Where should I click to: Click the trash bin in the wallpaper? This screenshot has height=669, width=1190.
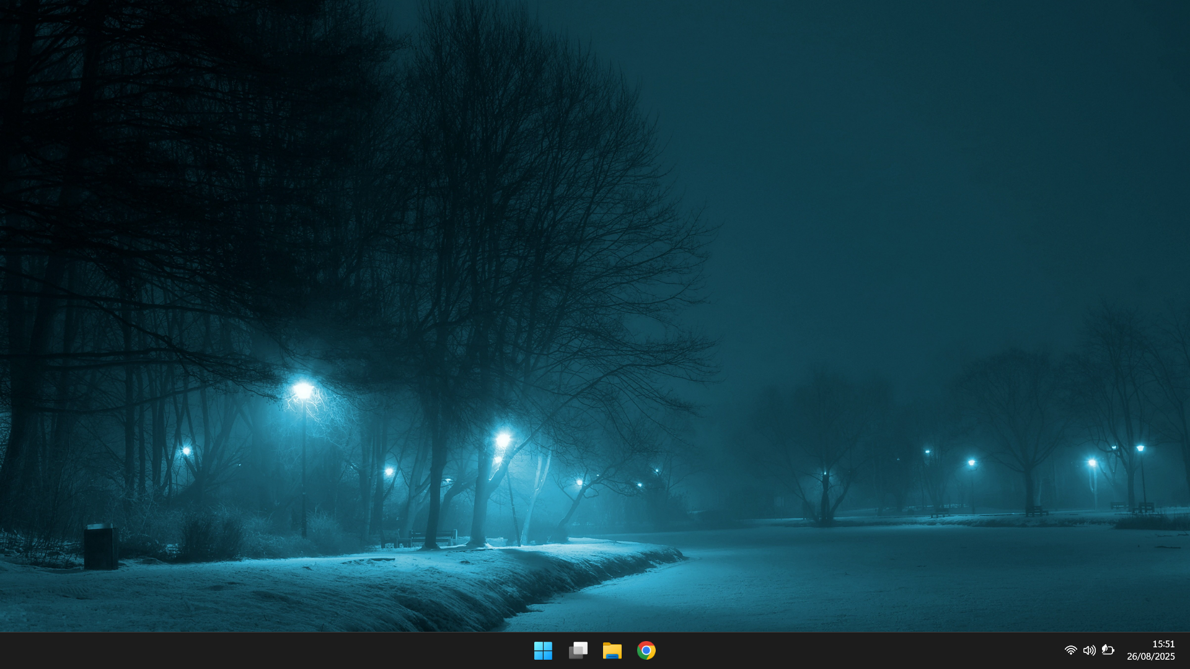(100, 548)
